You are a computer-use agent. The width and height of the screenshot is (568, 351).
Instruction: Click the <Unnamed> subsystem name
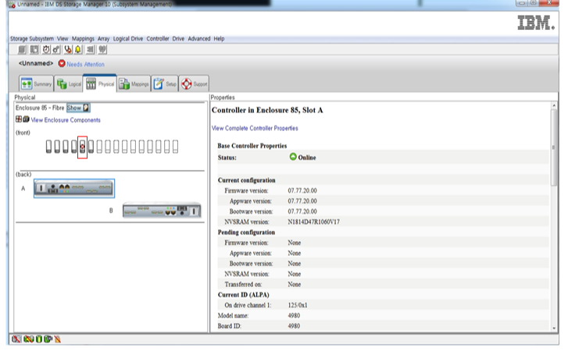point(36,64)
